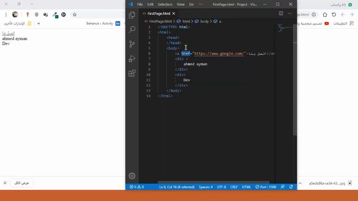Close the FirstPage.html editor tab
This screenshot has width=358, height=201.
(x=174, y=13)
